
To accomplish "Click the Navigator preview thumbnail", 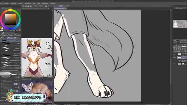I will click(180, 24).
